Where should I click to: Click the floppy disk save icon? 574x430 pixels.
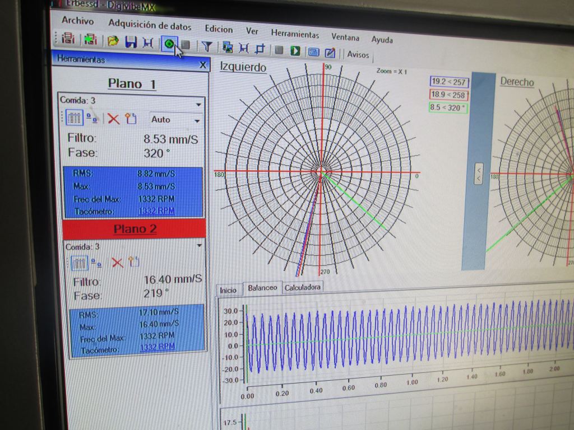tap(131, 41)
